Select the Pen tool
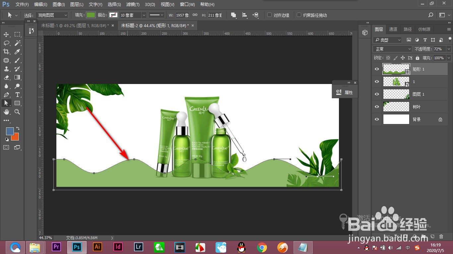The width and height of the screenshot is (453, 254). click(x=6, y=95)
